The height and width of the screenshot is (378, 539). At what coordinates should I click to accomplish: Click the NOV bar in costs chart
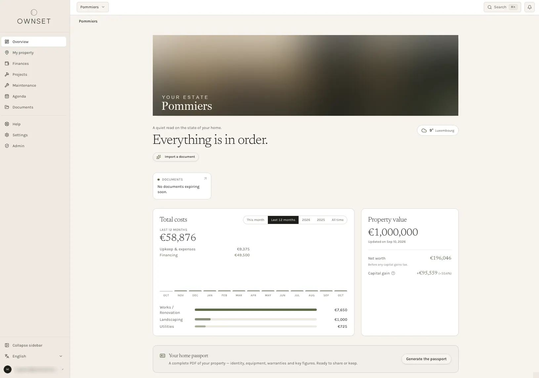[x=181, y=291]
